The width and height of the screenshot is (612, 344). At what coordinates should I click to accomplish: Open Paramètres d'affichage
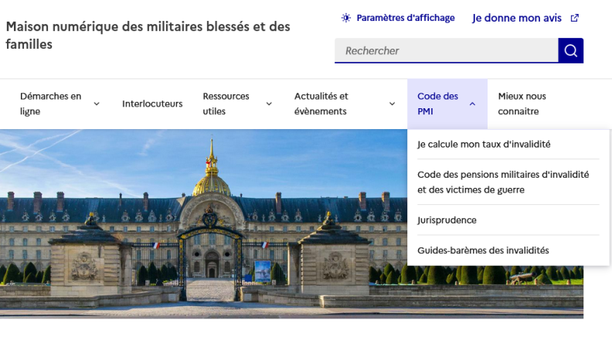[398, 18]
